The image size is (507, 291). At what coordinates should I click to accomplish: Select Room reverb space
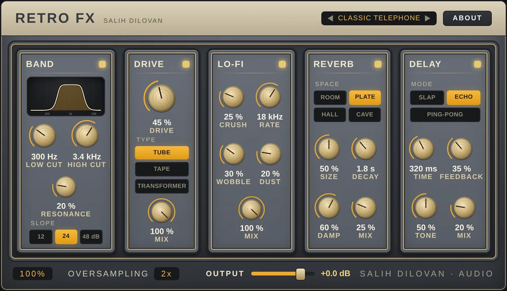(330, 98)
